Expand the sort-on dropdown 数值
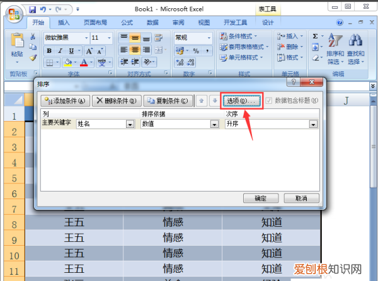 (214, 124)
